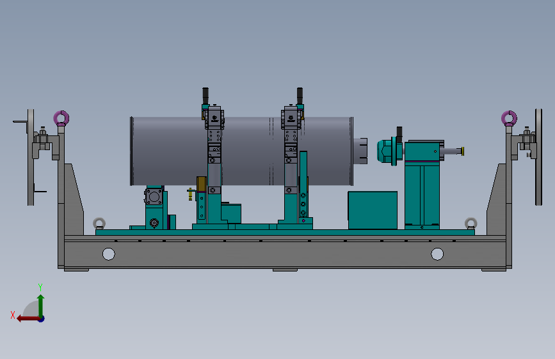
Task: Select the large gray cylindrical drum
Action: 241,151
